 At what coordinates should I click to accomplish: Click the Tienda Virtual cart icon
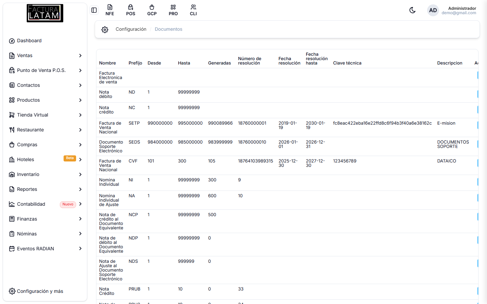tap(12, 115)
